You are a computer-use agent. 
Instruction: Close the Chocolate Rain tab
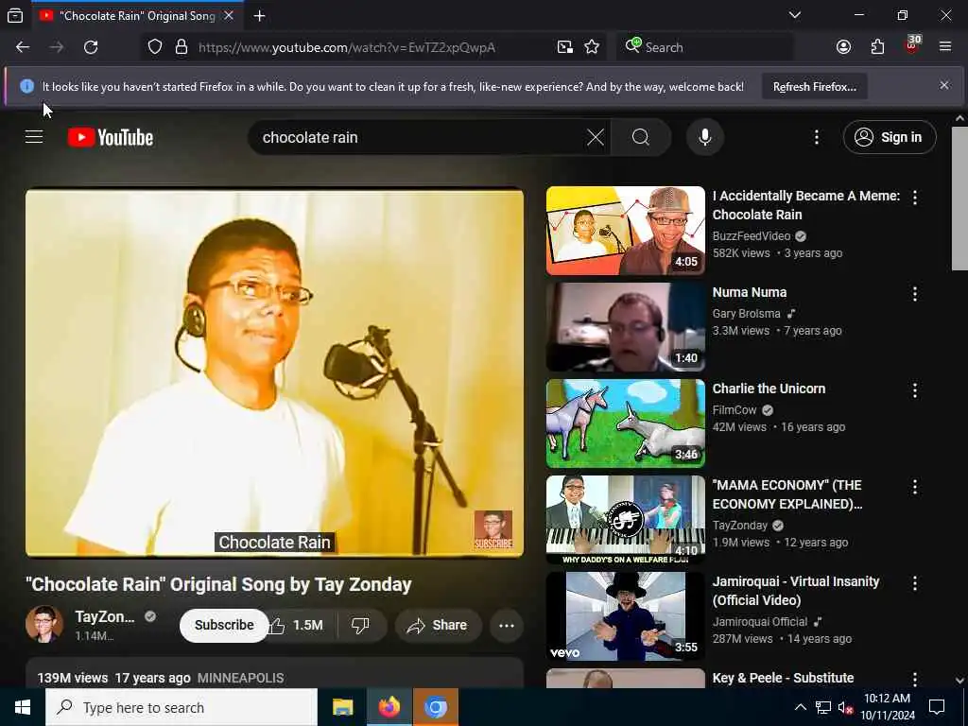229,15
